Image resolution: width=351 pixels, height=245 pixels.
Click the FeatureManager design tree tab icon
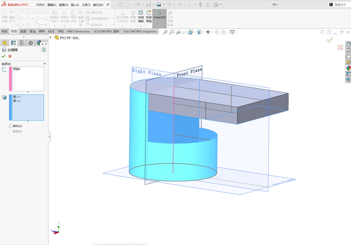coord(4,43)
